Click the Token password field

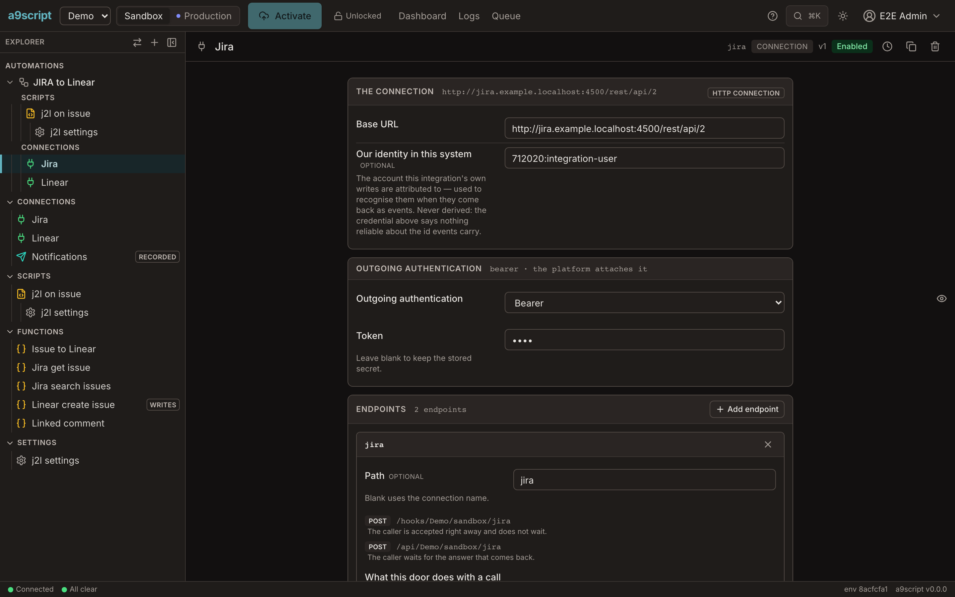click(x=644, y=340)
